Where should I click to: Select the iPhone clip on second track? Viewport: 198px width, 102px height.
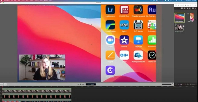point(37,96)
